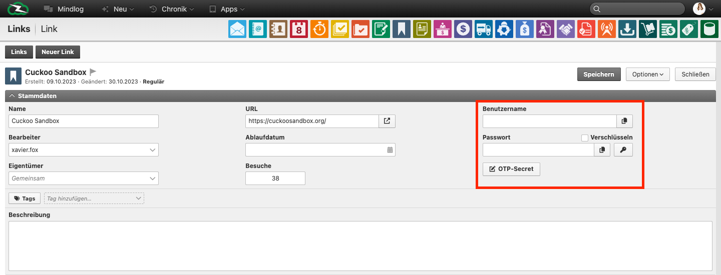Screen dimensions: 721x275
Task: Click the Name input field
Action: [84, 121]
